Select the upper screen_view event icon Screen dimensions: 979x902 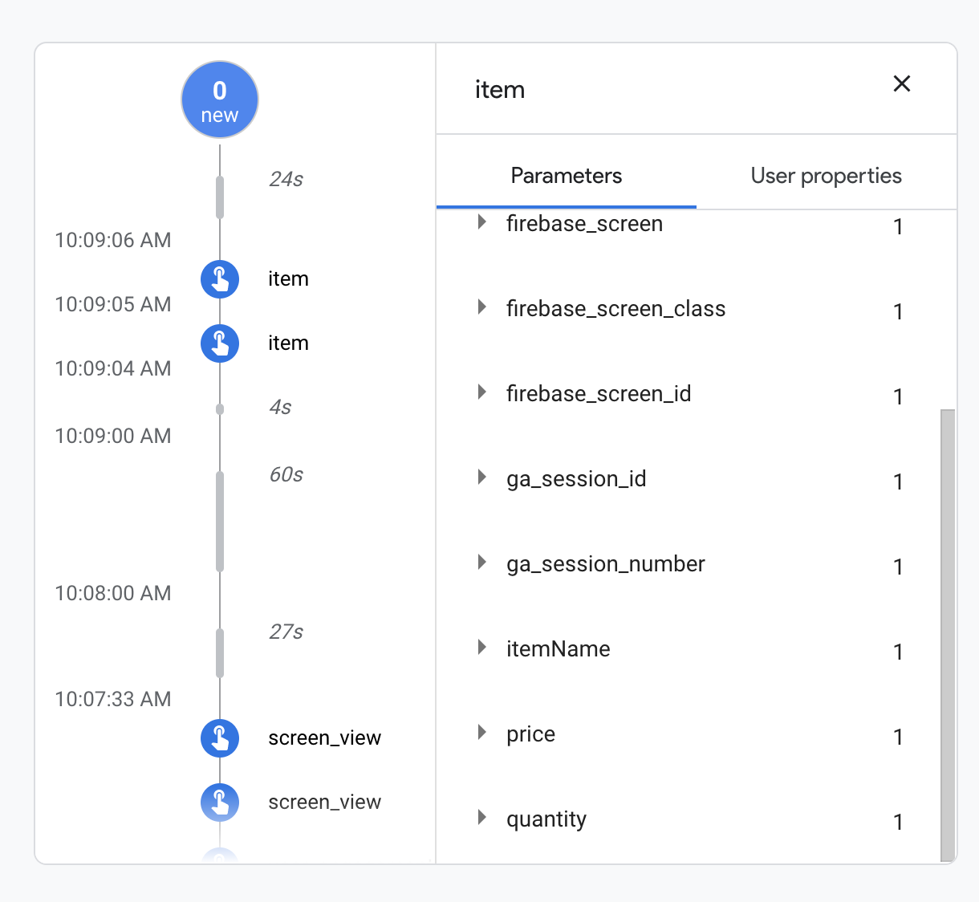click(219, 738)
